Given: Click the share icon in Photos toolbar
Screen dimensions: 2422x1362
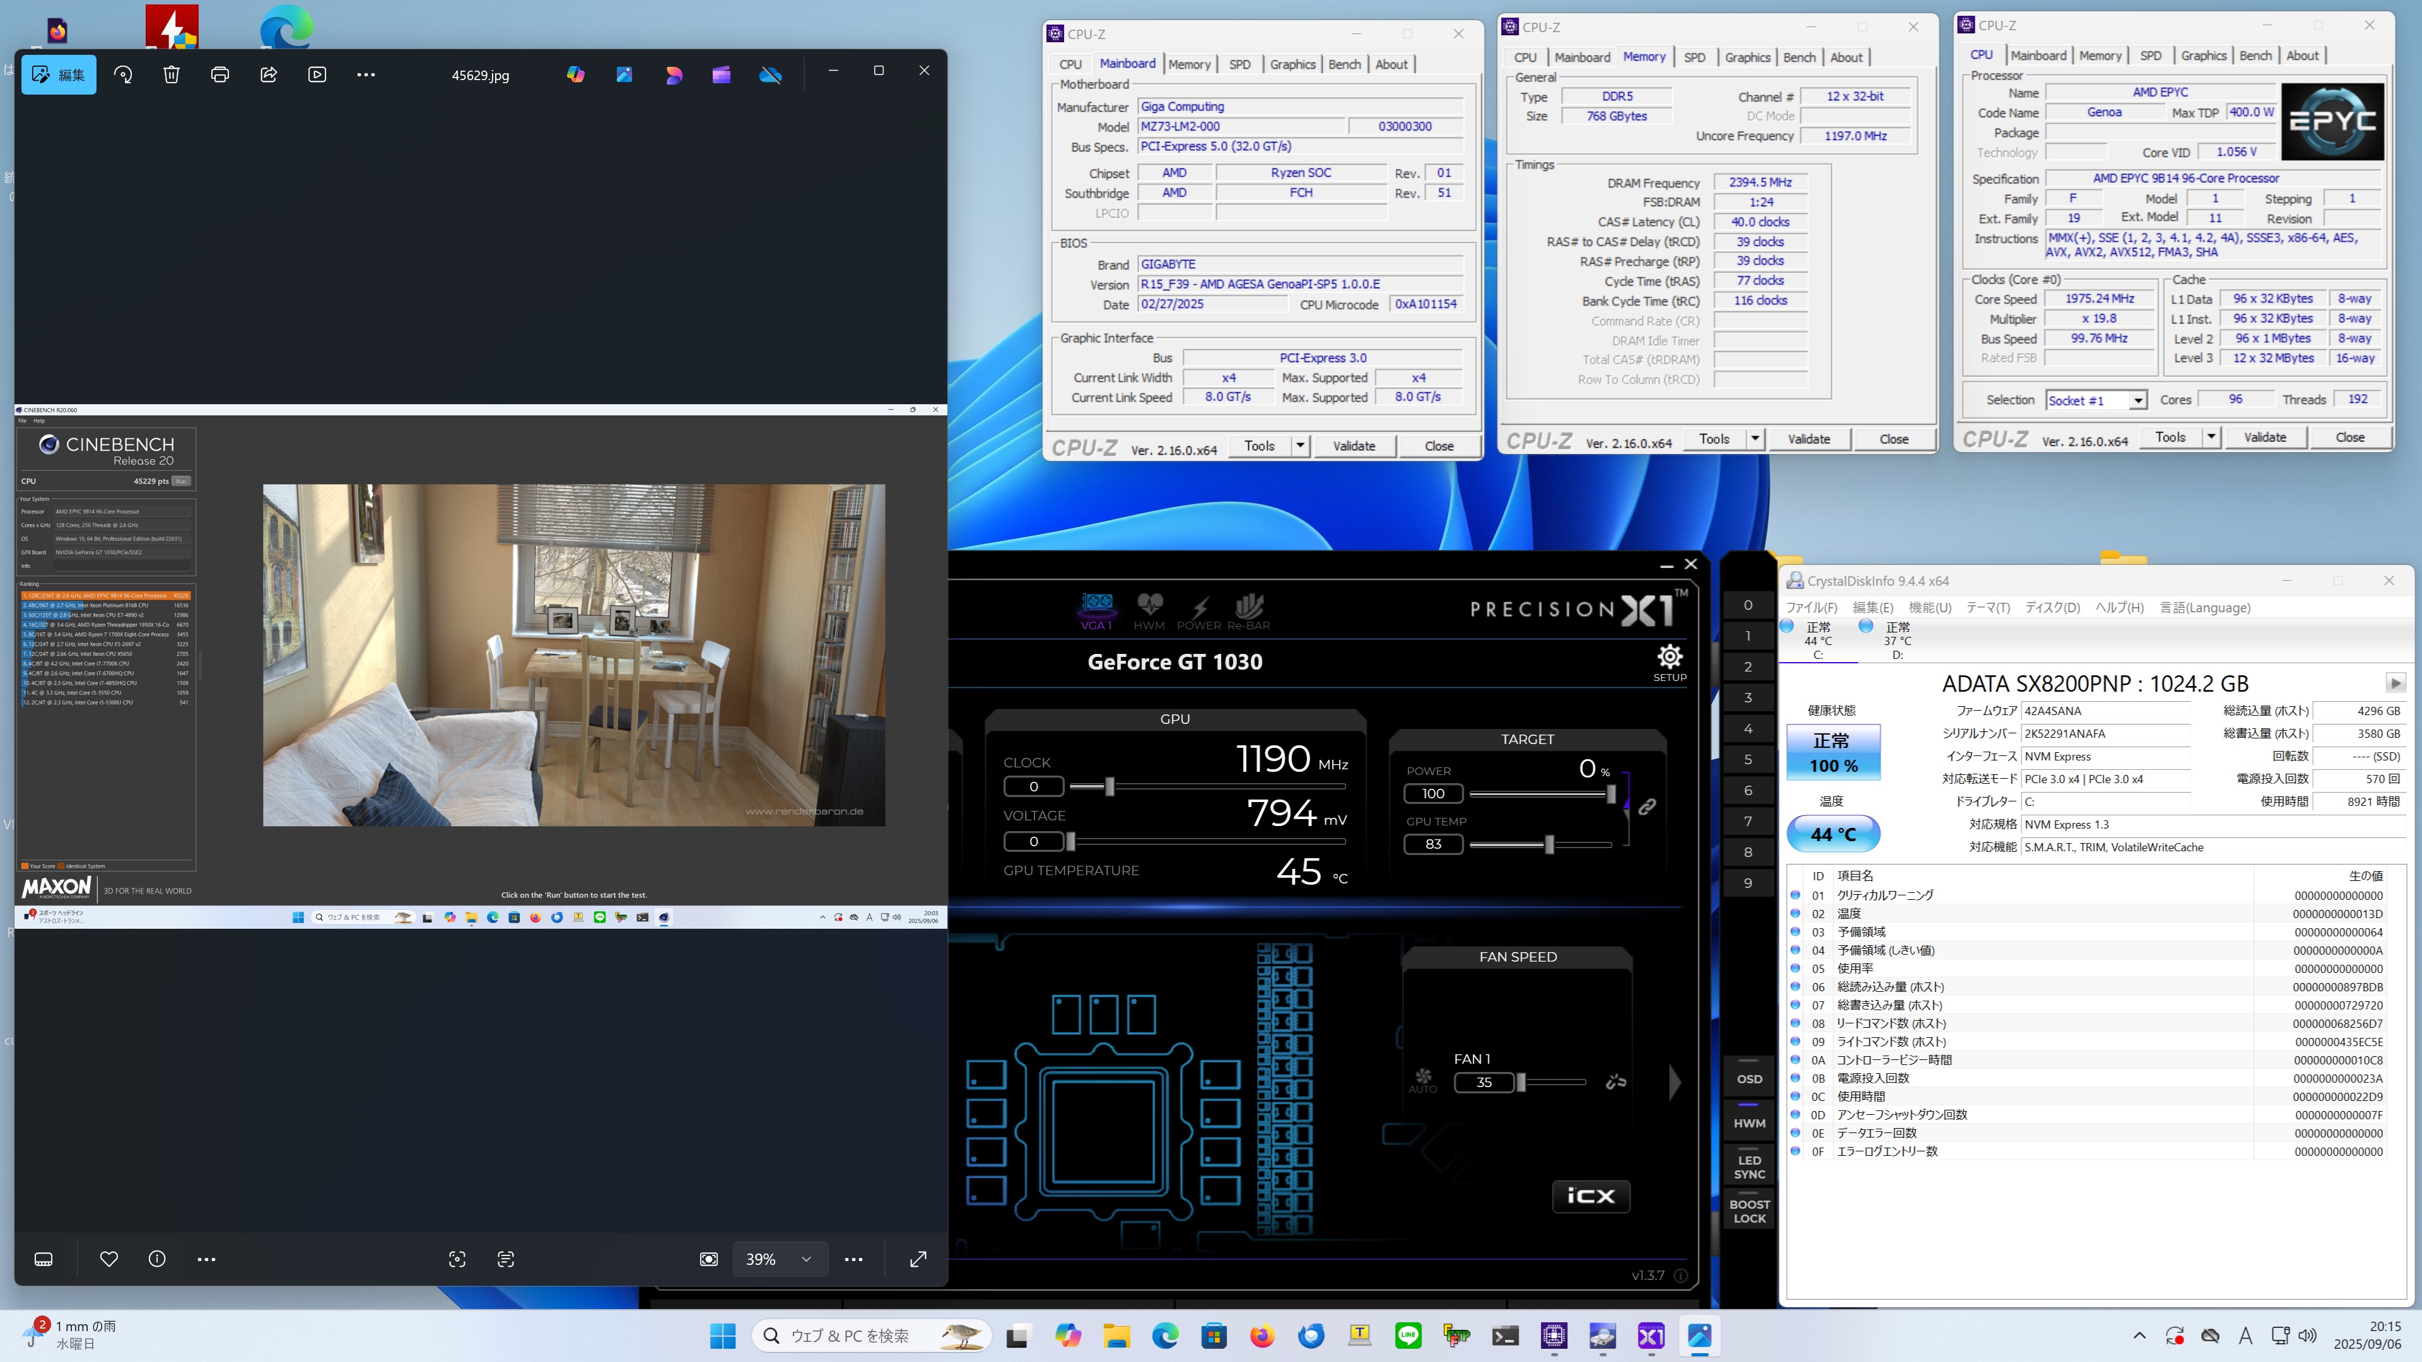Looking at the screenshot, I should coord(269,74).
